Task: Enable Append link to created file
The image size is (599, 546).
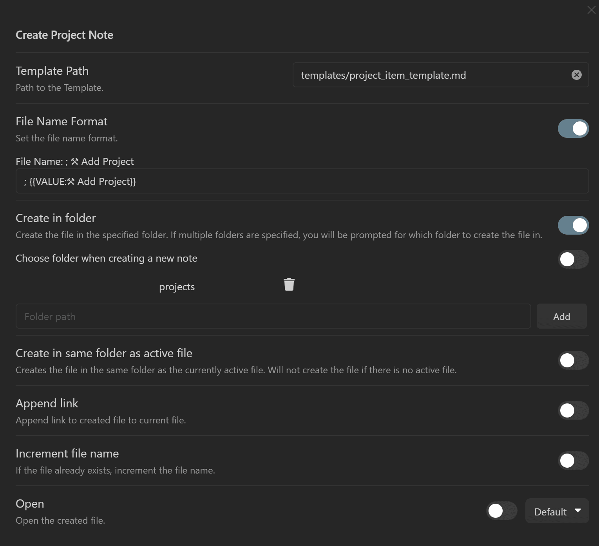Action: (x=573, y=410)
